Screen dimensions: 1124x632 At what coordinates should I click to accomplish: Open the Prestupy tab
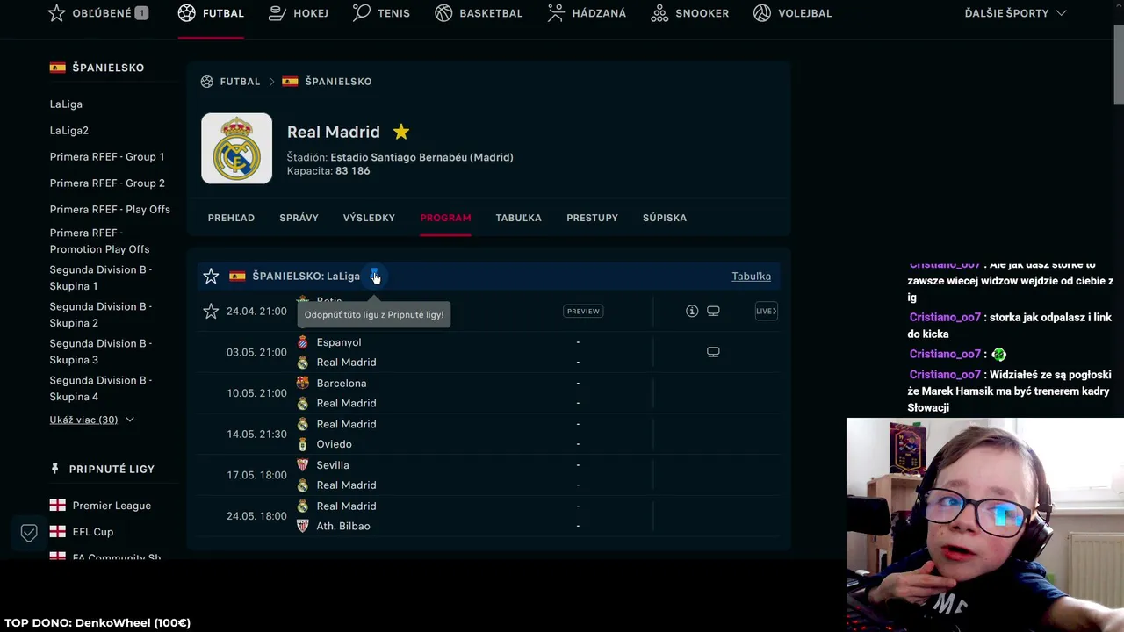click(592, 218)
